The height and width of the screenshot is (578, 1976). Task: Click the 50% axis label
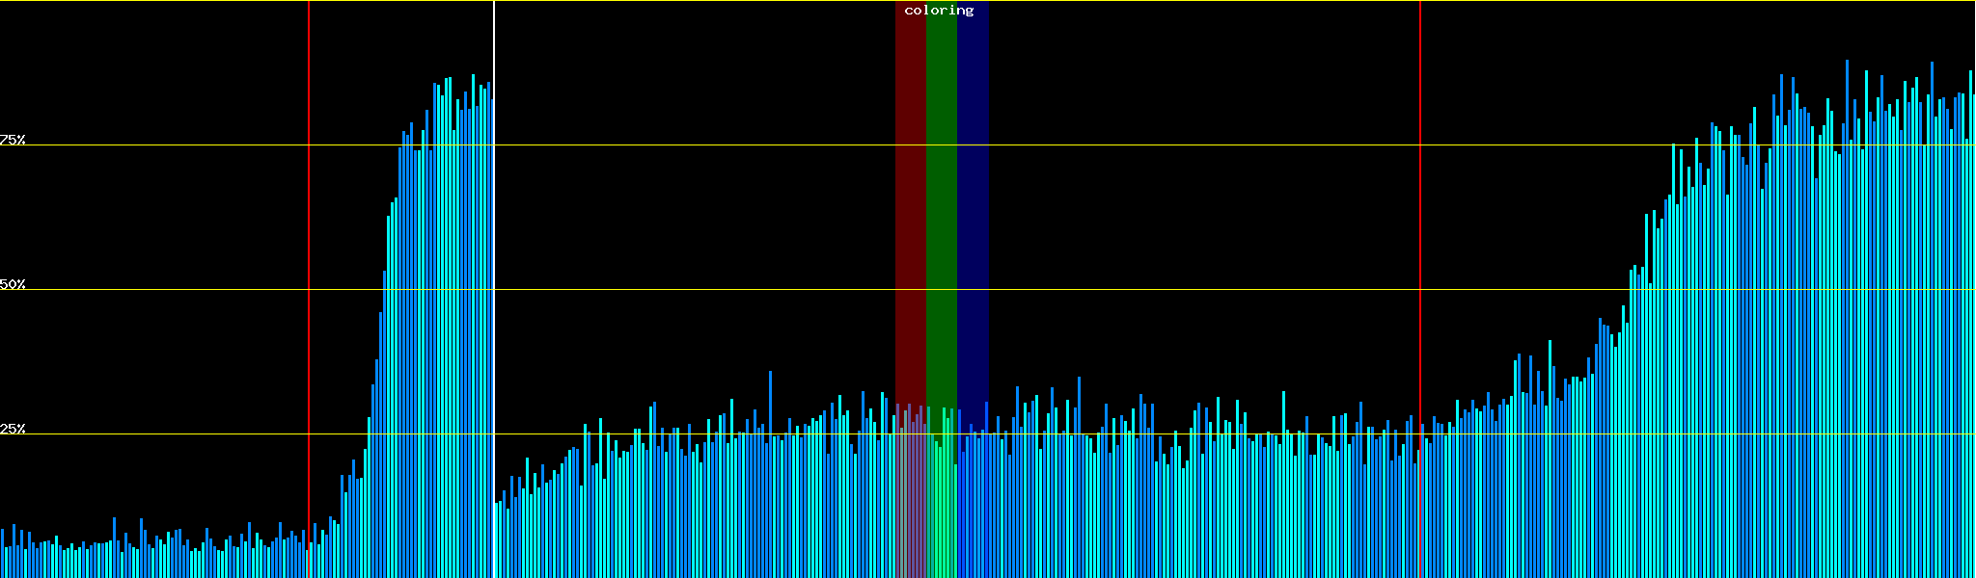pyautogui.click(x=13, y=284)
